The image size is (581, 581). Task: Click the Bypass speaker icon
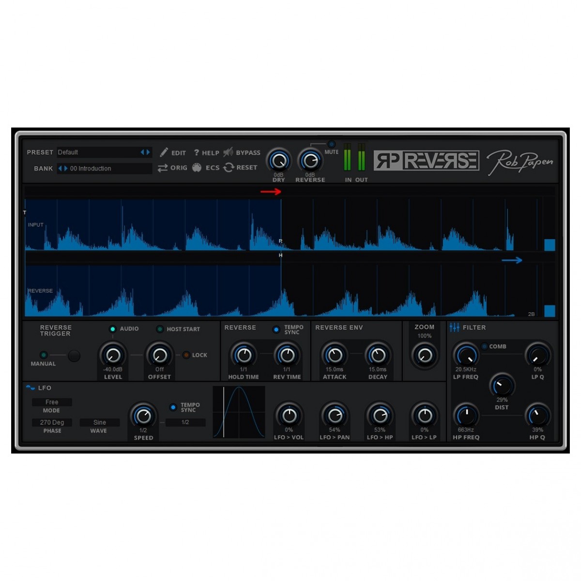point(228,152)
